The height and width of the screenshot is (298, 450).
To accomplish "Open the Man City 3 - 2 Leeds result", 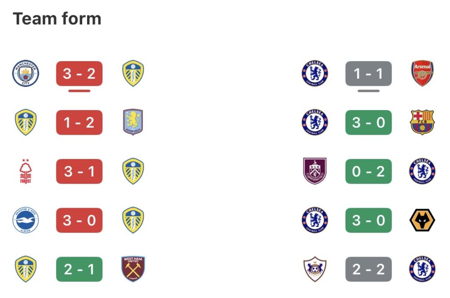I will [x=79, y=74].
